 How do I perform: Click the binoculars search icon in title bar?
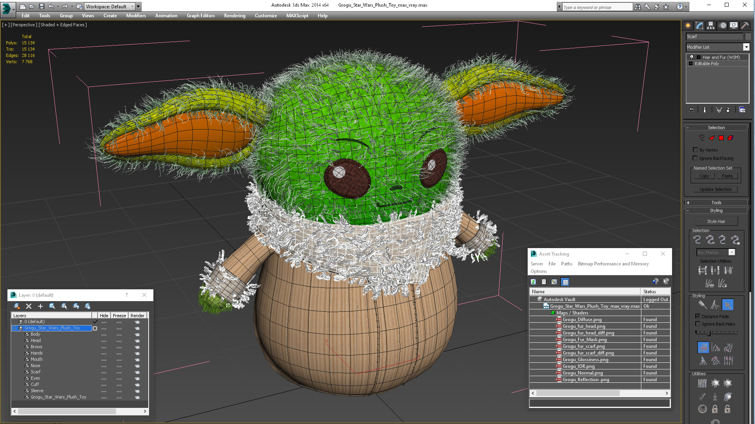pos(638,7)
